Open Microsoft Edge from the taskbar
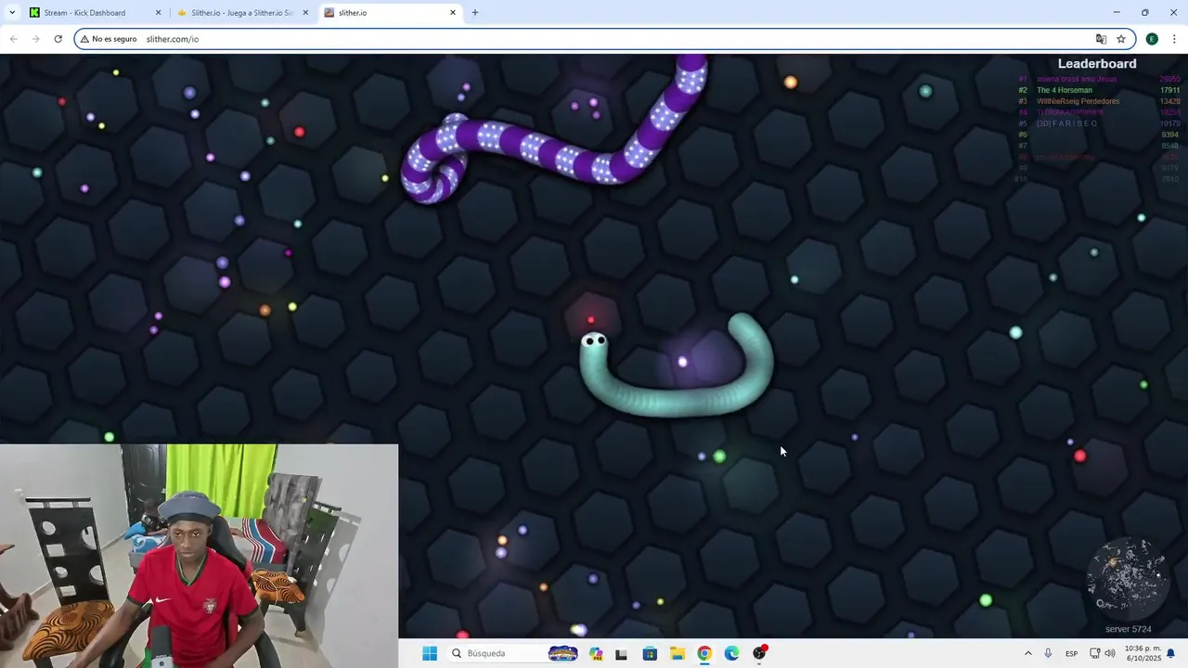The image size is (1188, 668). point(731,653)
